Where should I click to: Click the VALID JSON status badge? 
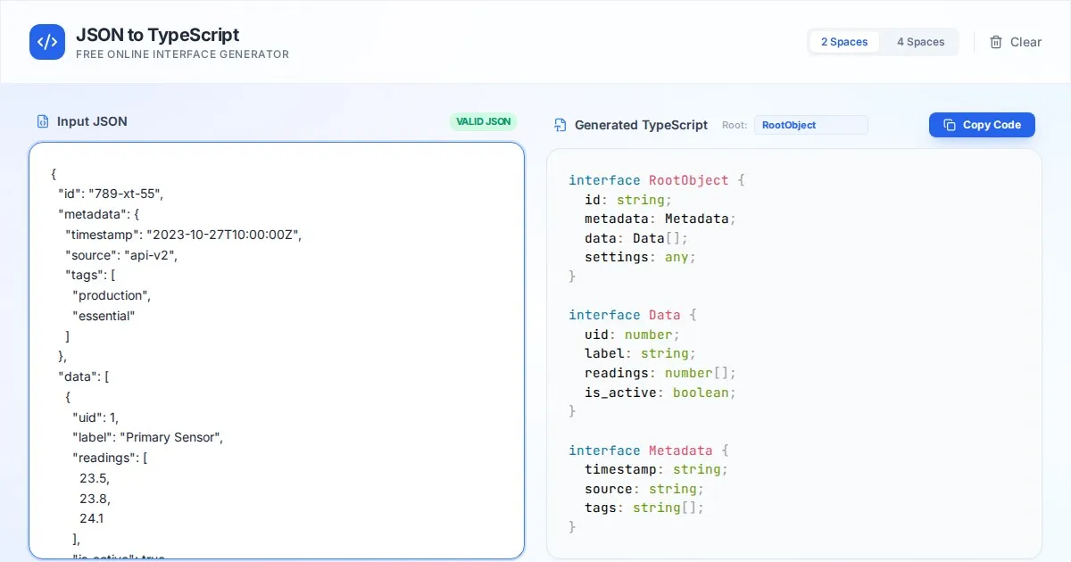click(483, 121)
